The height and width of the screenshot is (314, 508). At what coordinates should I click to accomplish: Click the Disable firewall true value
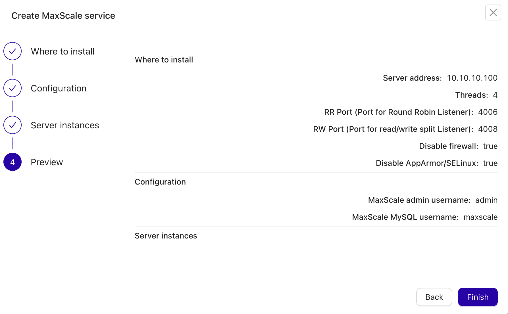[x=490, y=146]
